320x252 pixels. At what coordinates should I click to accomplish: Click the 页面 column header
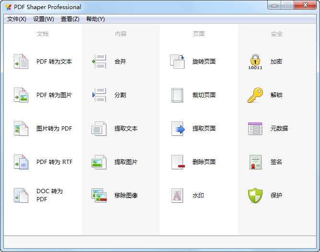[x=199, y=34]
